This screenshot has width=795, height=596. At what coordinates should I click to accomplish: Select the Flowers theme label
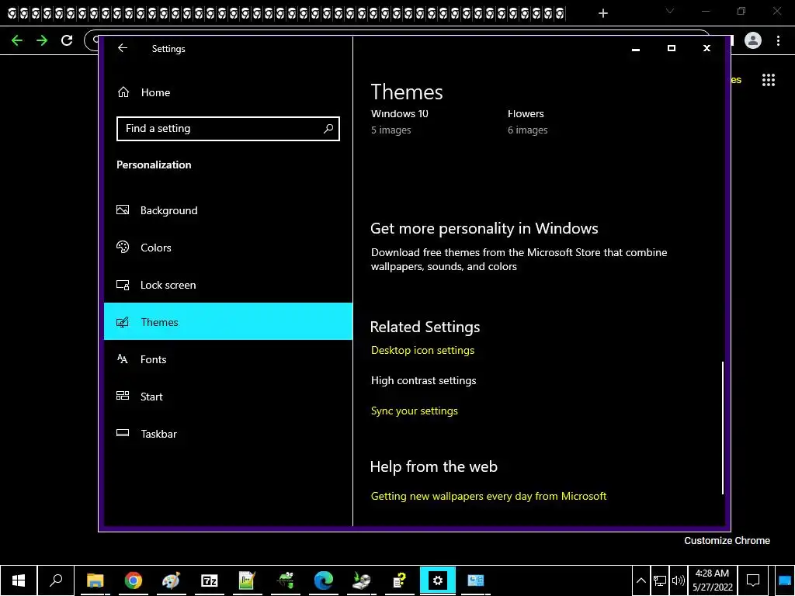(x=526, y=113)
